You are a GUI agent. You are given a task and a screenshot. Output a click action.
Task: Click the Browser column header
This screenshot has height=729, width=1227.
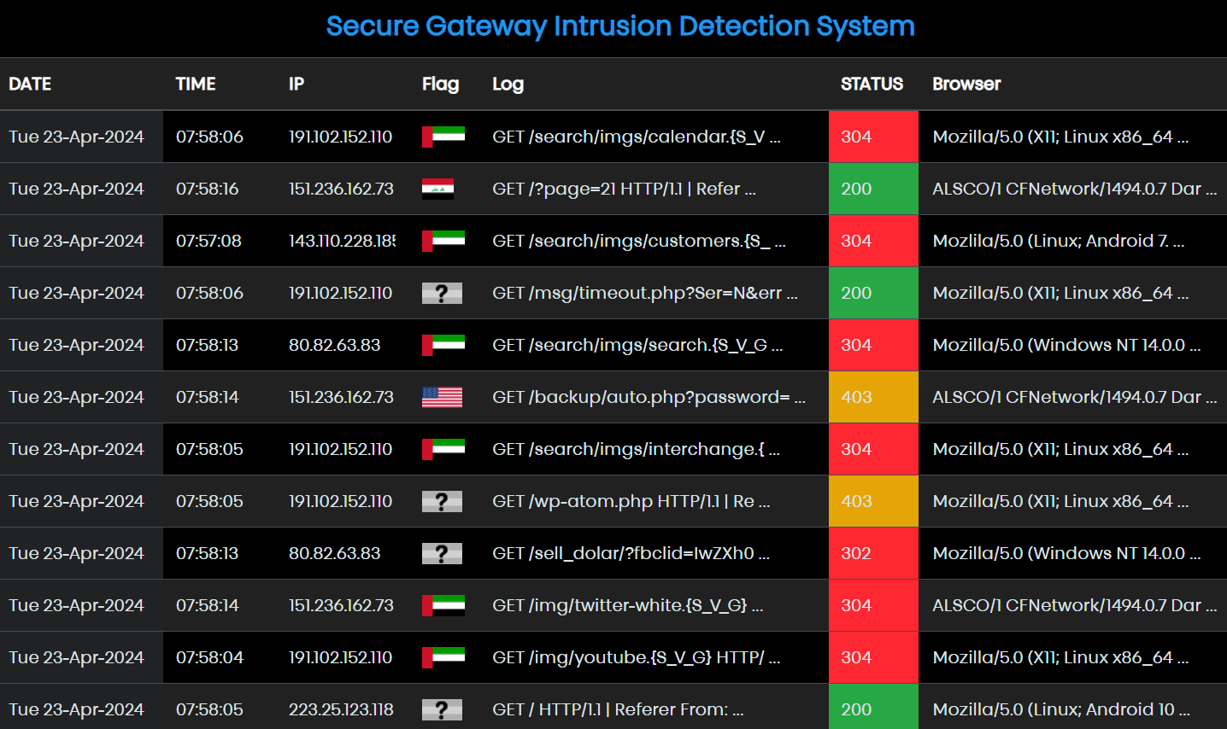tap(966, 84)
